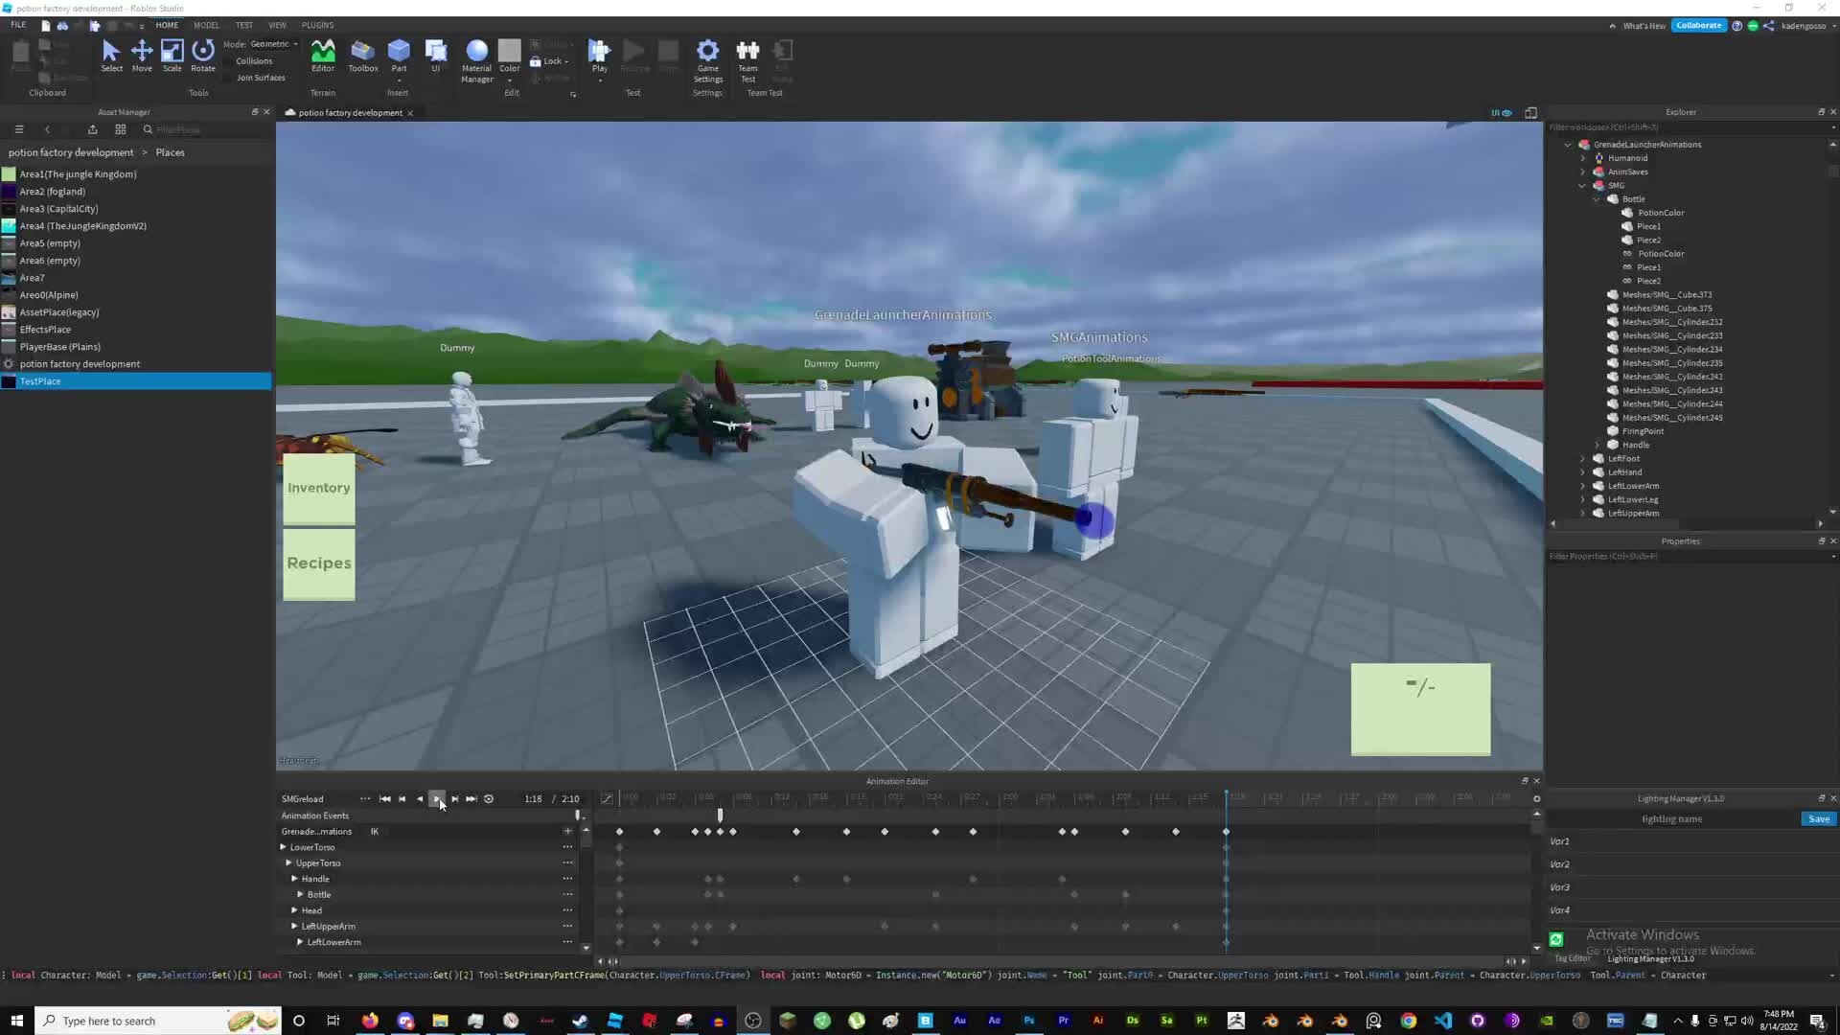Click the Save button in Lighting Manager

pos(1818,819)
